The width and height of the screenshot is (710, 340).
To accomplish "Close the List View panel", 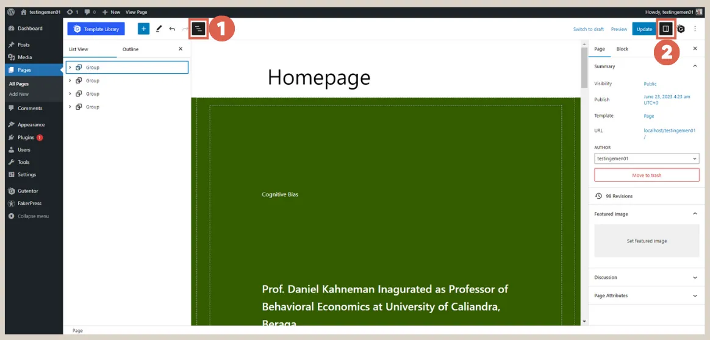I will [181, 49].
